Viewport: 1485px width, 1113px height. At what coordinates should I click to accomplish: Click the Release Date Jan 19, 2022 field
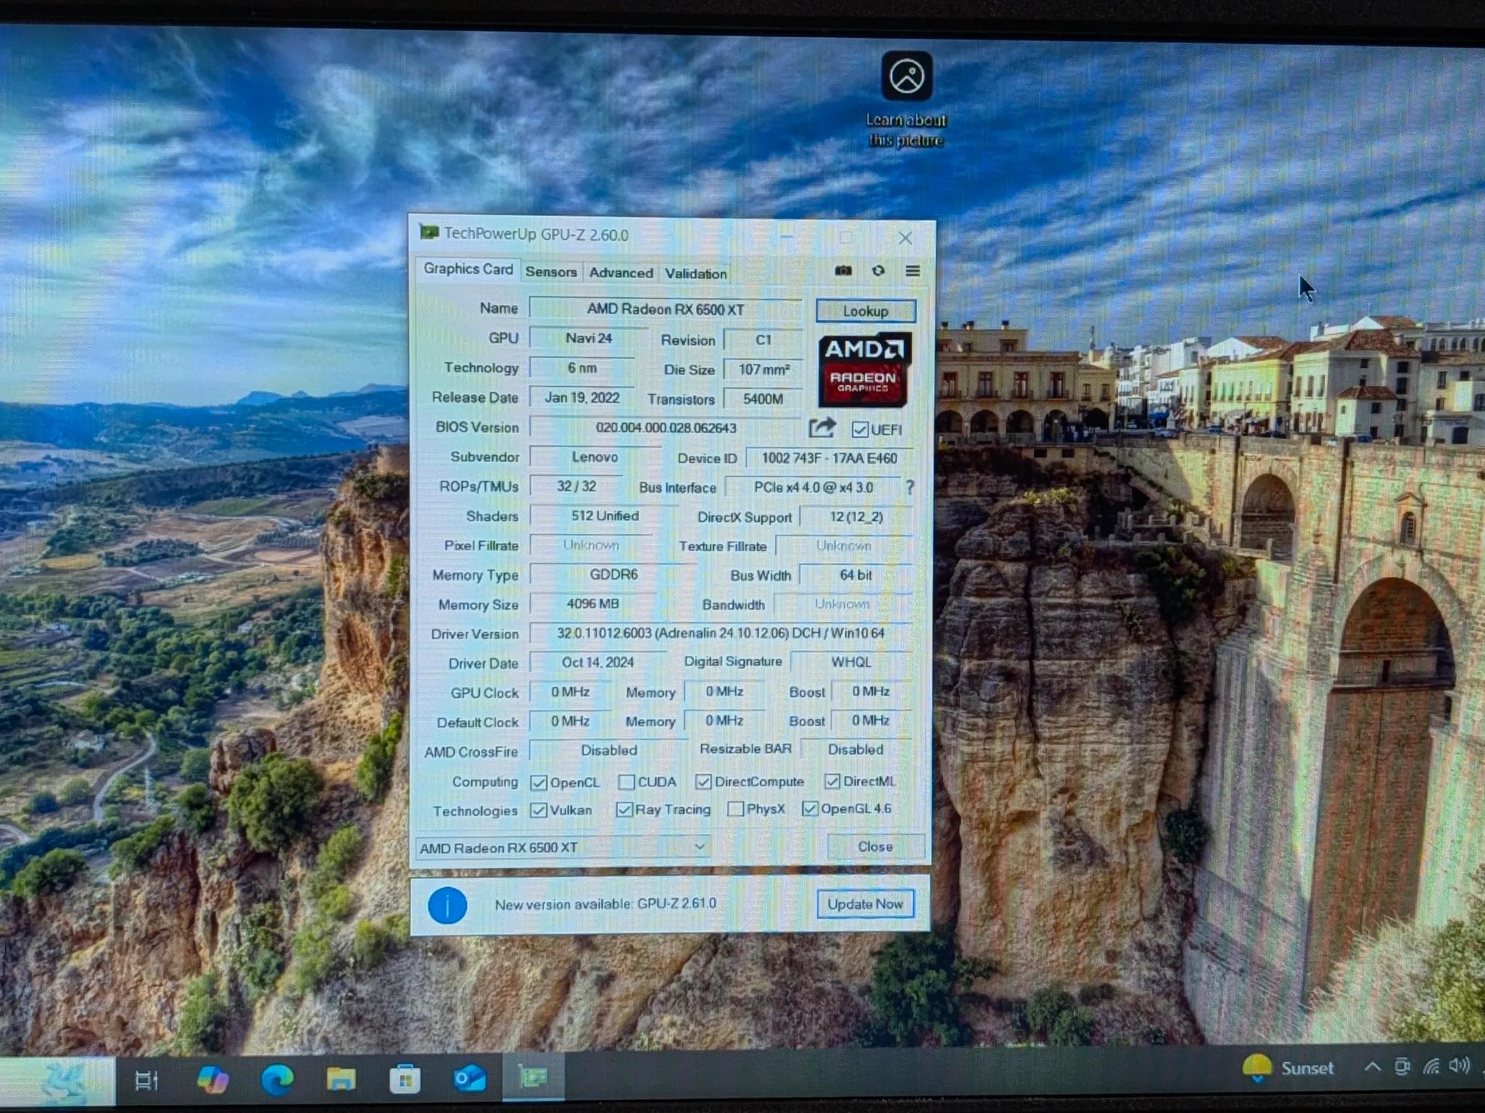[x=582, y=398]
